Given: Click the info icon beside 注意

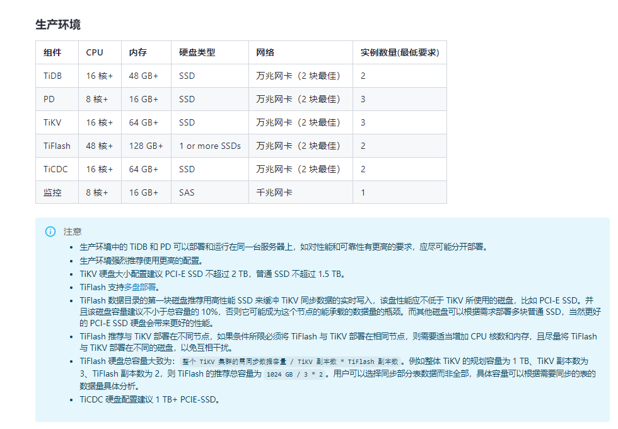Looking at the screenshot, I should click(50, 232).
